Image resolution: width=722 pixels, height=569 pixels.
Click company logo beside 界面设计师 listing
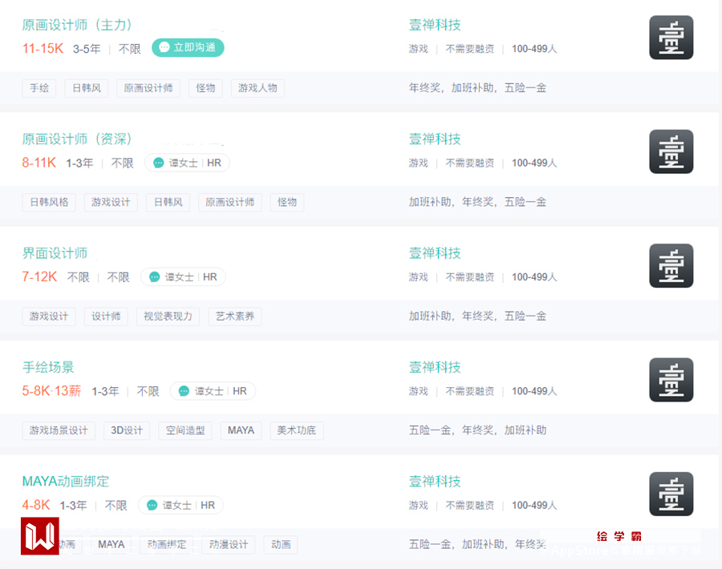click(671, 266)
